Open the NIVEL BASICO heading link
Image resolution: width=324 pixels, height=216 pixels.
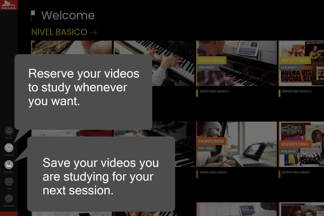59,32
